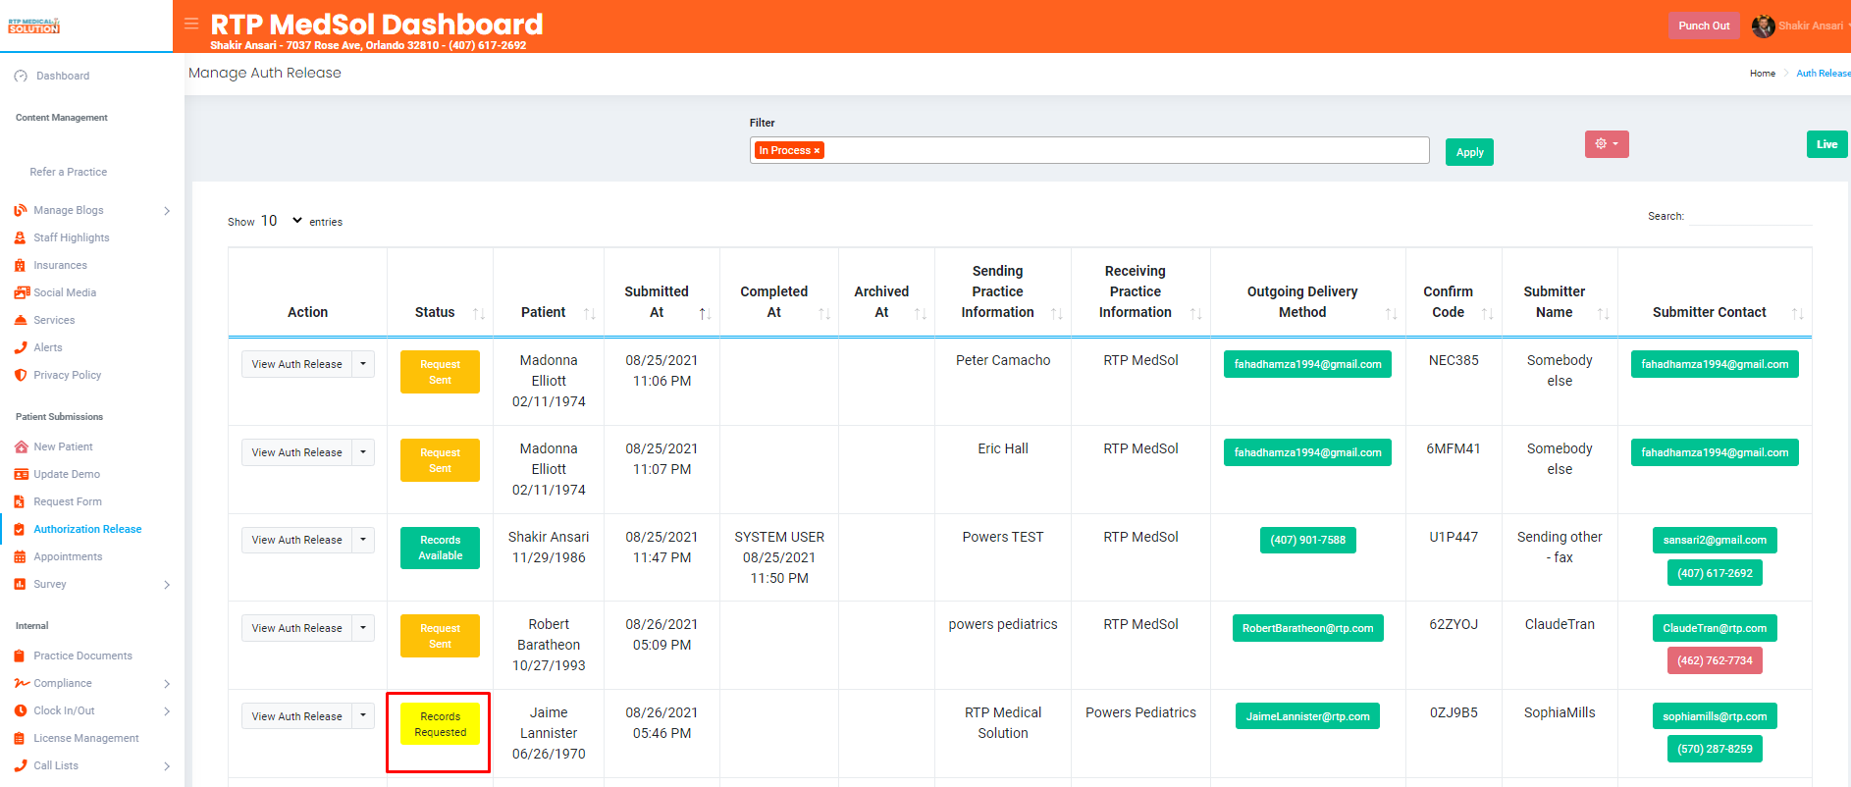Open the red gear settings dropdown
This screenshot has width=1851, height=787.
(1607, 144)
